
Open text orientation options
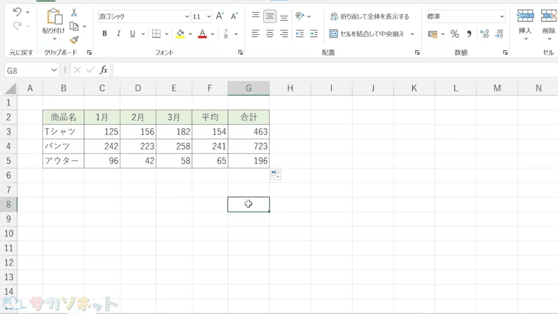tap(300, 16)
